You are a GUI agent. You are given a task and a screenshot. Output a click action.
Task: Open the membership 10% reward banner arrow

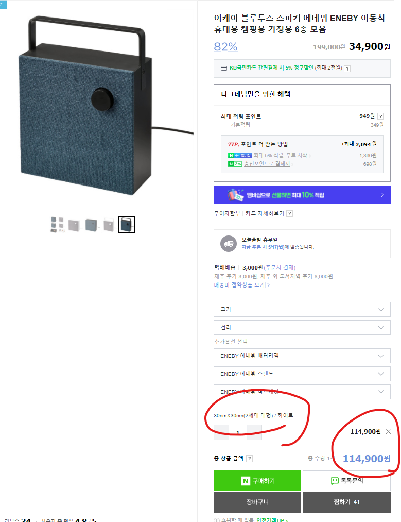[x=382, y=195]
